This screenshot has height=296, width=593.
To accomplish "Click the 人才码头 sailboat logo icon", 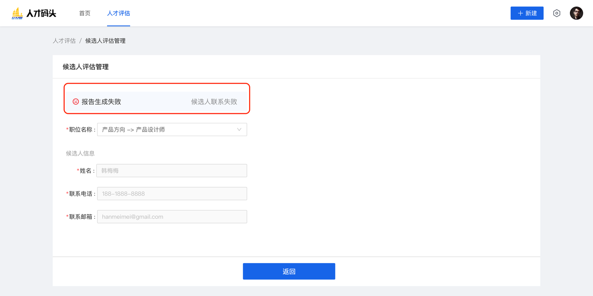I will [17, 13].
